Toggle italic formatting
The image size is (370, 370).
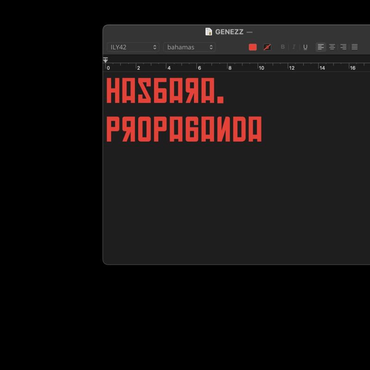(294, 47)
